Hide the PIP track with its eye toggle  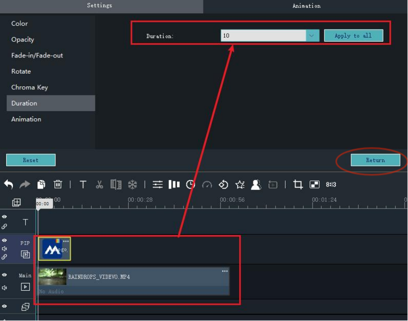click(x=4, y=240)
